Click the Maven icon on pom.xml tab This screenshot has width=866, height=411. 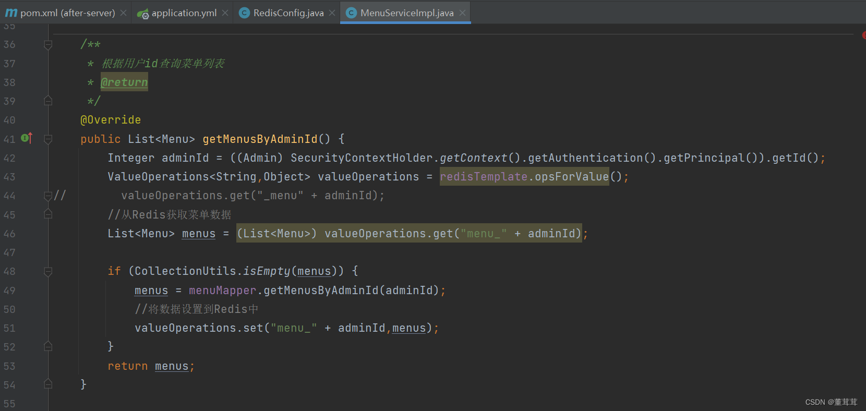pyautogui.click(x=11, y=13)
